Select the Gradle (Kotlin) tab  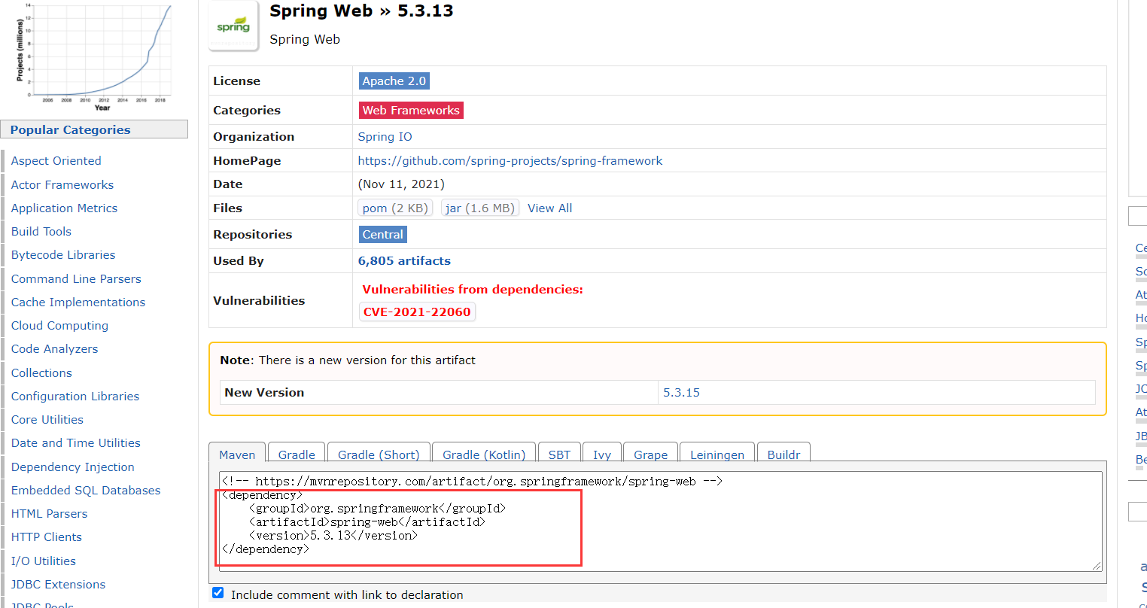484,454
